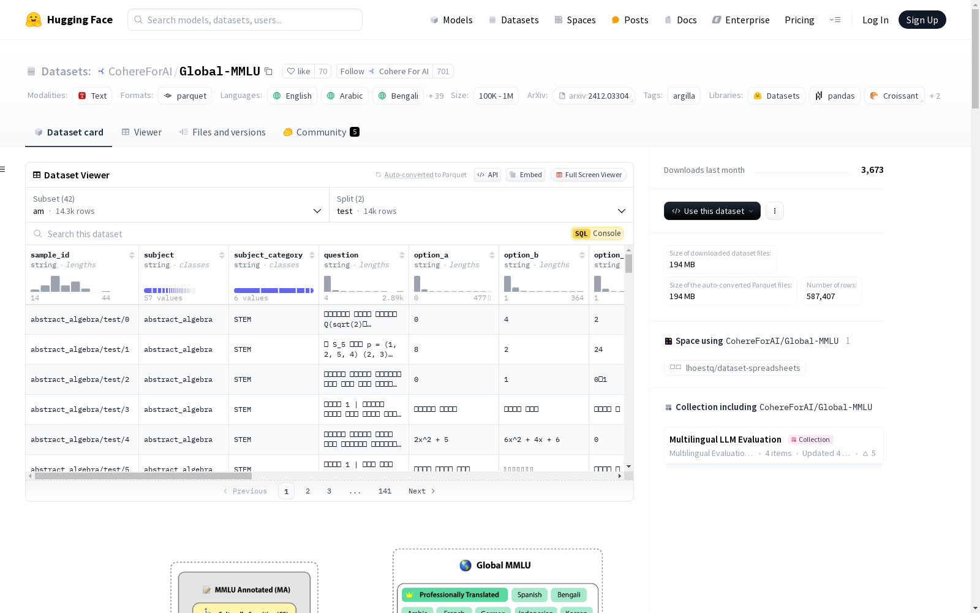Open the Embed viewer button
The height and width of the screenshot is (613, 980).
pyautogui.click(x=526, y=175)
